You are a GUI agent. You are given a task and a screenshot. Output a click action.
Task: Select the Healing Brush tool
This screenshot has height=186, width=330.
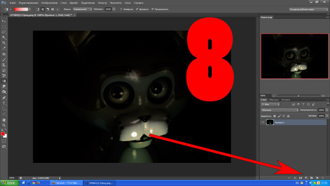[4, 54]
